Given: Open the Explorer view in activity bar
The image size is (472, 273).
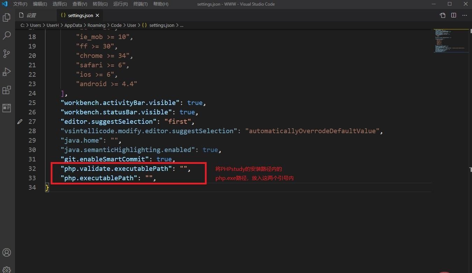Looking at the screenshot, I should (x=7, y=17).
